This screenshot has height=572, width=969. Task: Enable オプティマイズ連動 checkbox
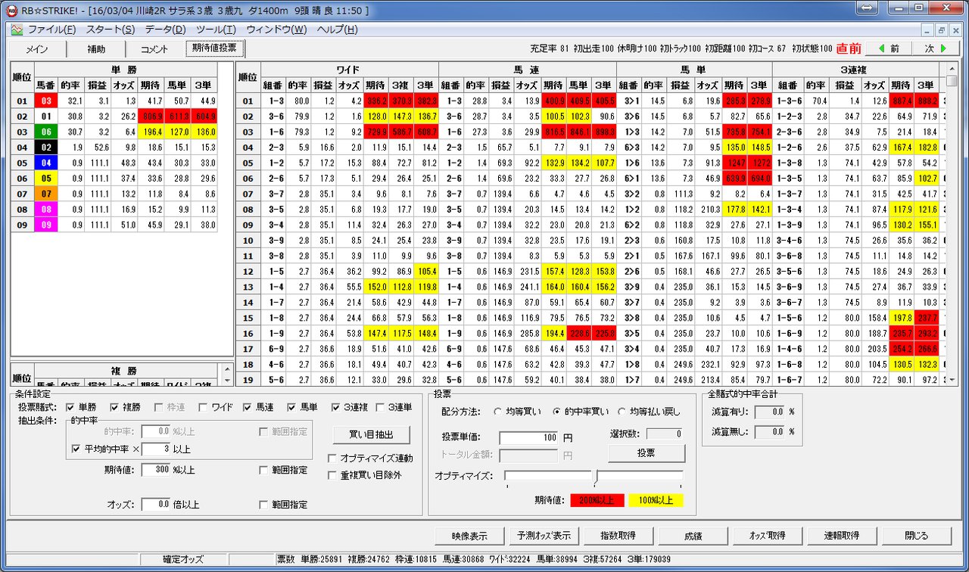(332, 459)
